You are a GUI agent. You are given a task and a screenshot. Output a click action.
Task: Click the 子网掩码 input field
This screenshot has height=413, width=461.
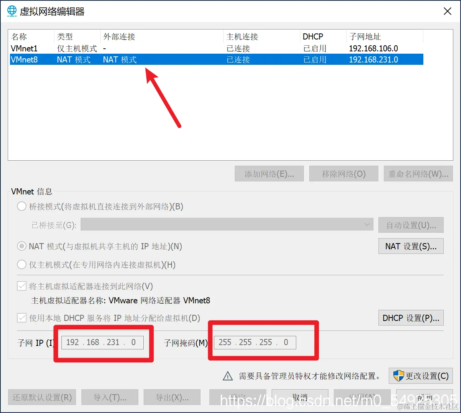coord(255,342)
